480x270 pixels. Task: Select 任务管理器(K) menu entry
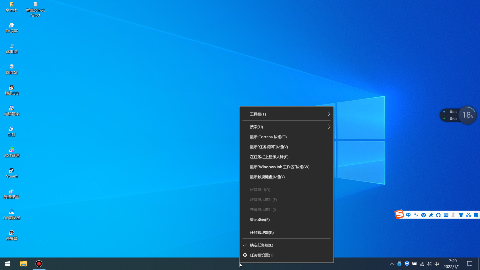262,232
